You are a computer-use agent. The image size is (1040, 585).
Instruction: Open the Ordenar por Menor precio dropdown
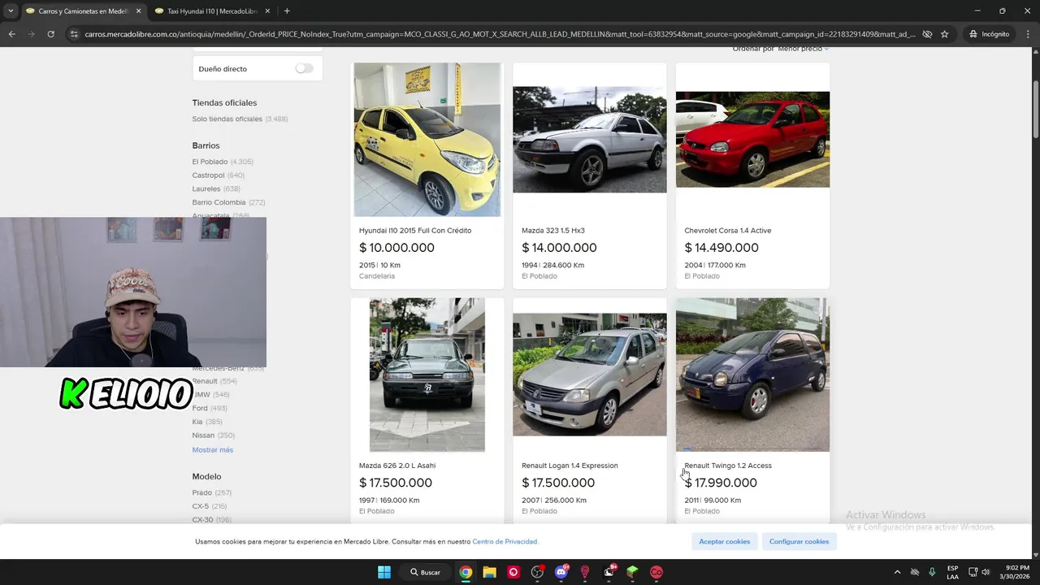803,49
